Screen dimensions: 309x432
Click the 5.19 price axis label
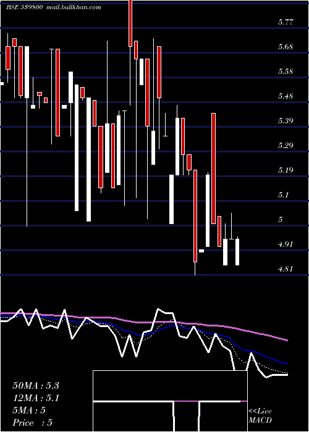[286, 170]
